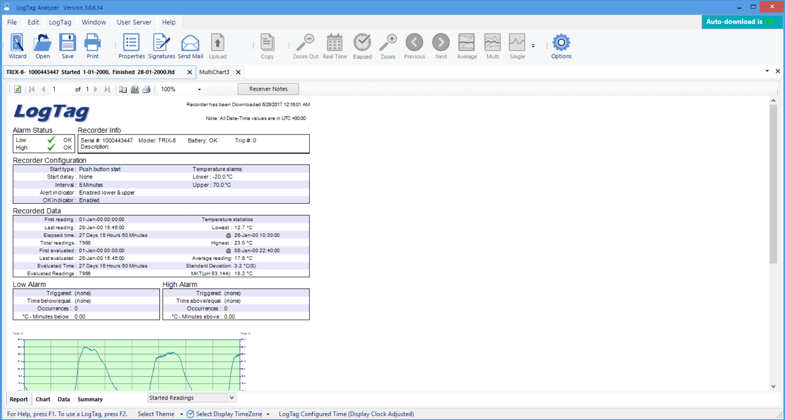The height and width of the screenshot is (420, 785).
Task: Open the Average chart view
Action: pyautogui.click(x=467, y=45)
